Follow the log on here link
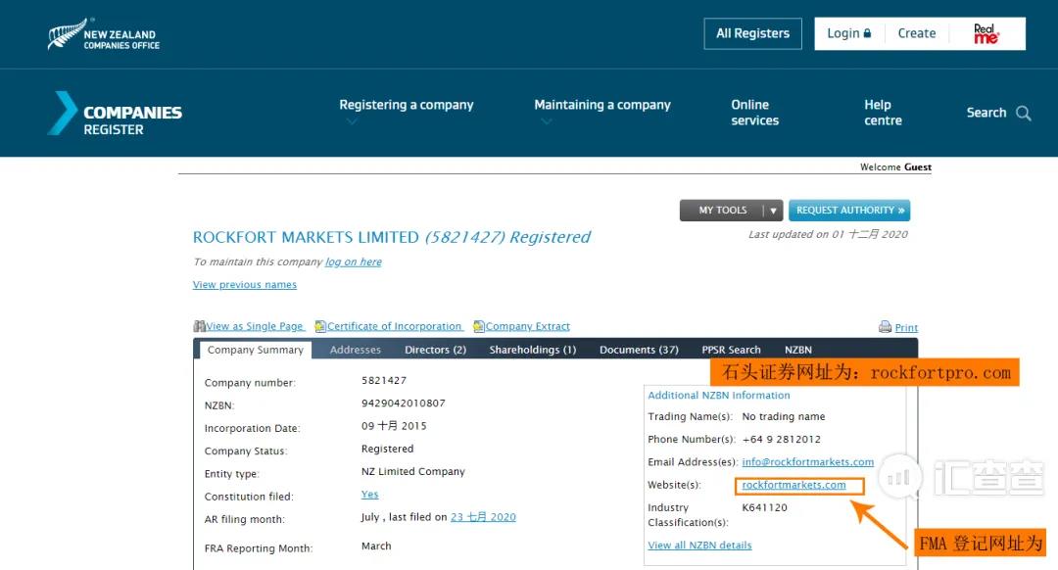The height and width of the screenshot is (570, 1058). coord(354,261)
